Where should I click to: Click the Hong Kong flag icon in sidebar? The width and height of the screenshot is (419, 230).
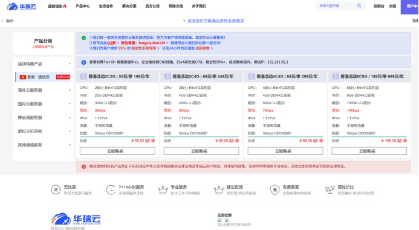[23, 77]
